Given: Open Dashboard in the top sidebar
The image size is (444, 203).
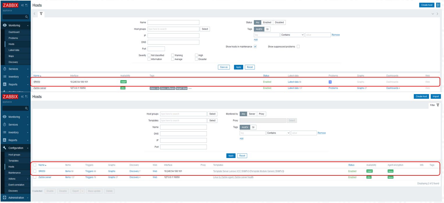Looking at the screenshot, I should point(14,32).
